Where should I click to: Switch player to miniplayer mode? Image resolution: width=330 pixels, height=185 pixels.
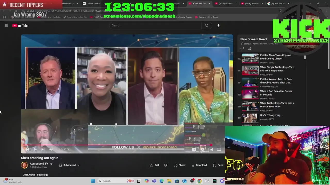pyautogui.click(x=211, y=149)
